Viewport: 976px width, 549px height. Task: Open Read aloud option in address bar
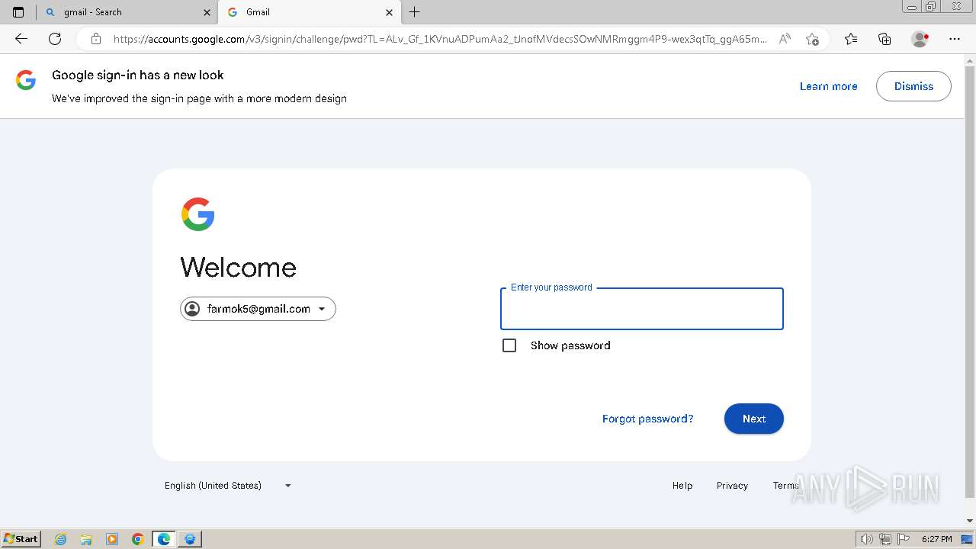(x=785, y=39)
